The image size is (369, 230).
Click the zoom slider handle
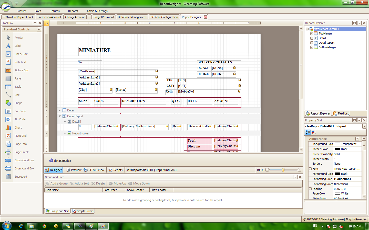tap(283, 170)
